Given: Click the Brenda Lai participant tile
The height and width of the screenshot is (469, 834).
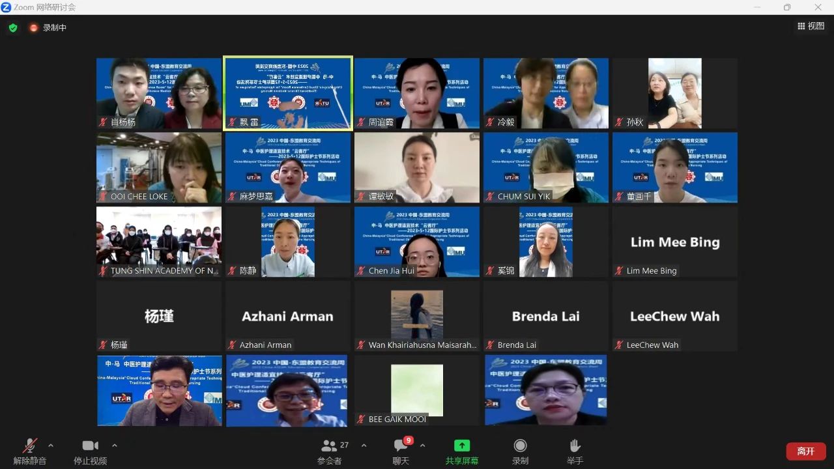Looking at the screenshot, I should tap(545, 317).
